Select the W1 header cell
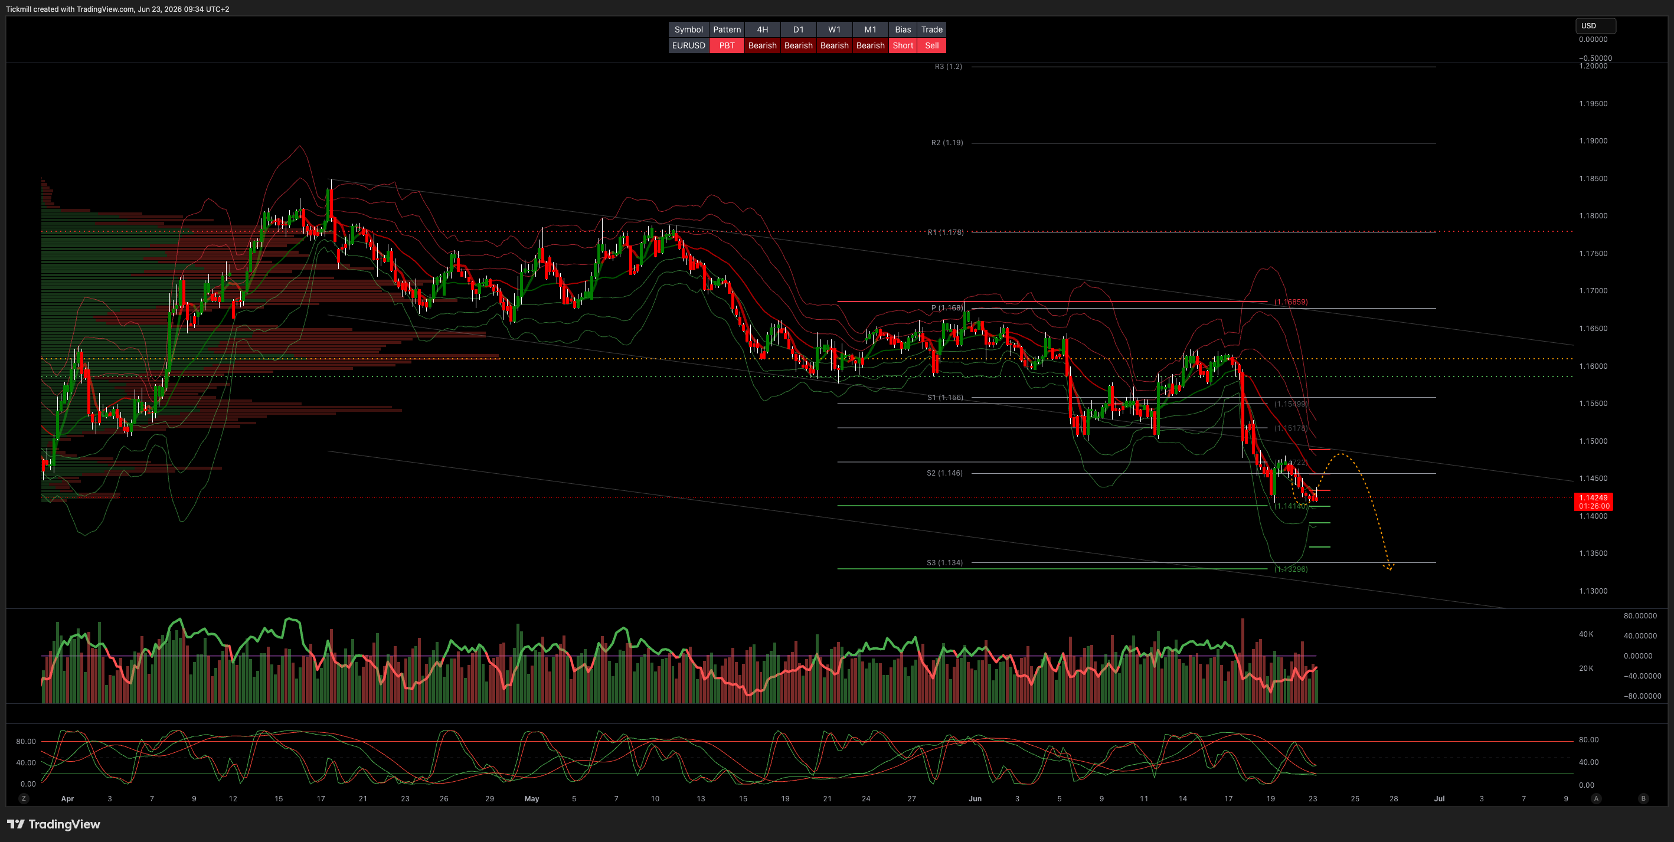The height and width of the screenshot is (842, 1674). pyautogui.click(x=833, y=30)
